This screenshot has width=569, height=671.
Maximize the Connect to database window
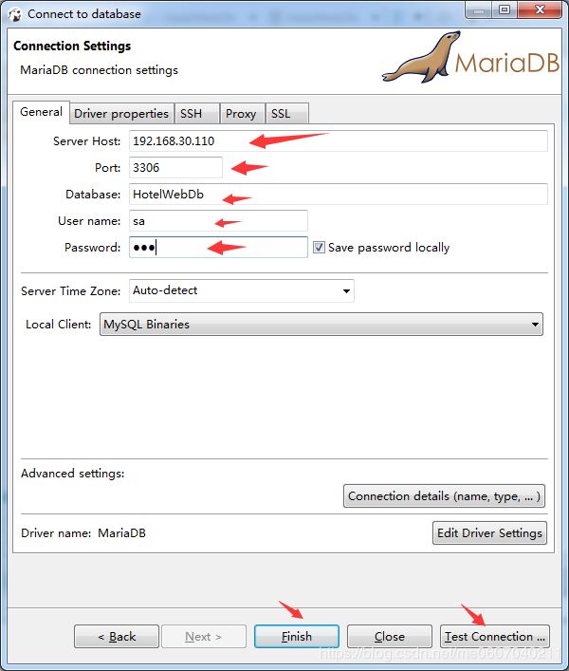coord(505,10)
